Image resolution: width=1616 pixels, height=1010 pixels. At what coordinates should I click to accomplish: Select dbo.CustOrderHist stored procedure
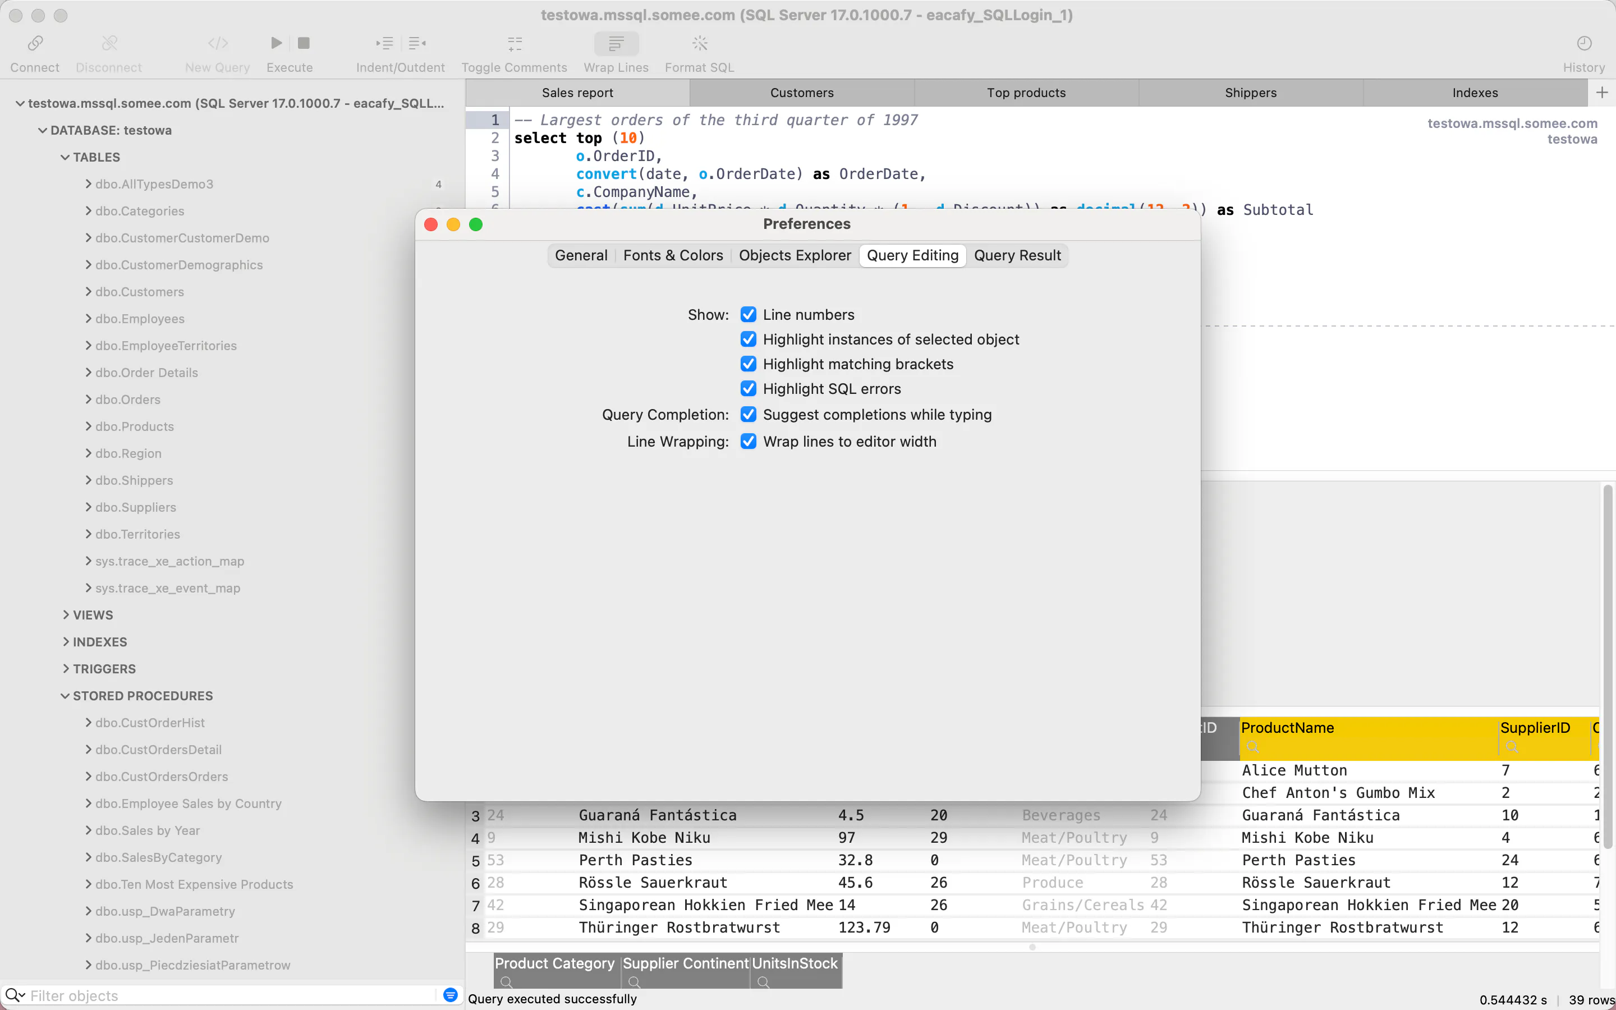pos(150,723)
